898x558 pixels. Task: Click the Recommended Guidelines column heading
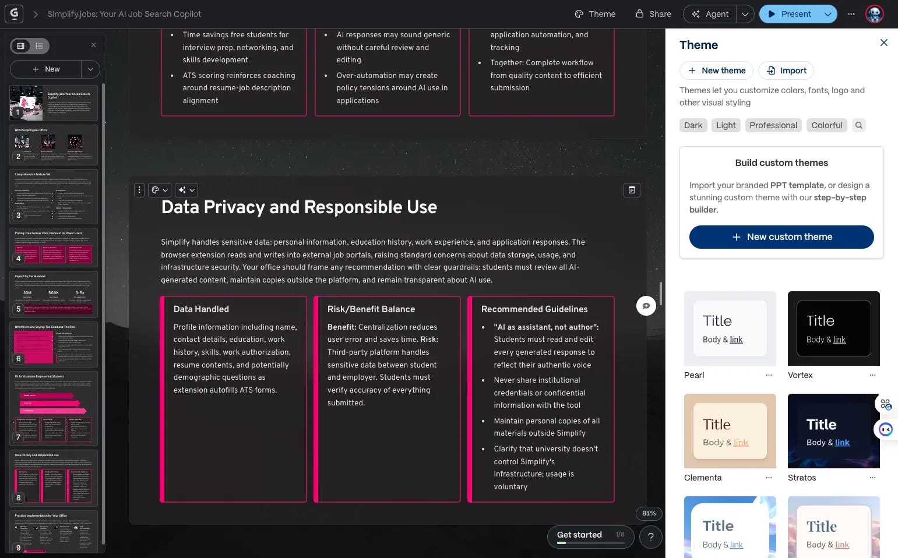point(534,309)
